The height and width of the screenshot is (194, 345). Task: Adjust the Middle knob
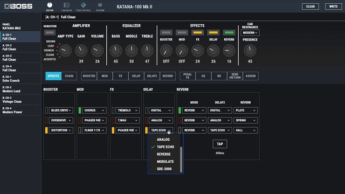point(132,51)
